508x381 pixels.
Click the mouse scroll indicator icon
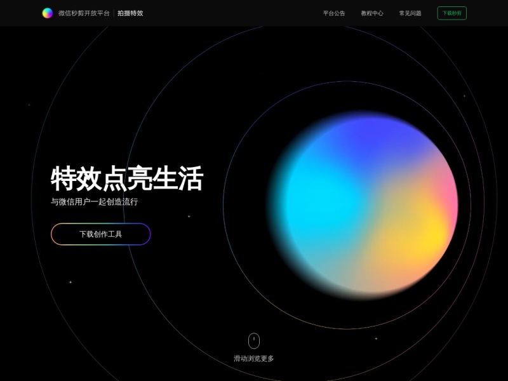(253, 341)
